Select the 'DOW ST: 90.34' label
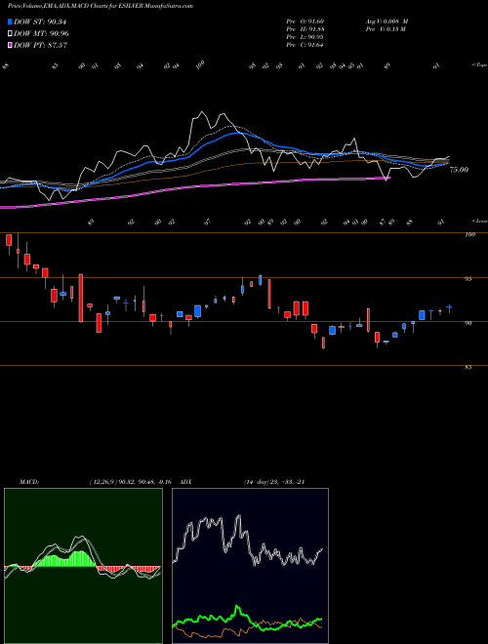This screenshot has height=644, width=488. [x=40, y=21]
